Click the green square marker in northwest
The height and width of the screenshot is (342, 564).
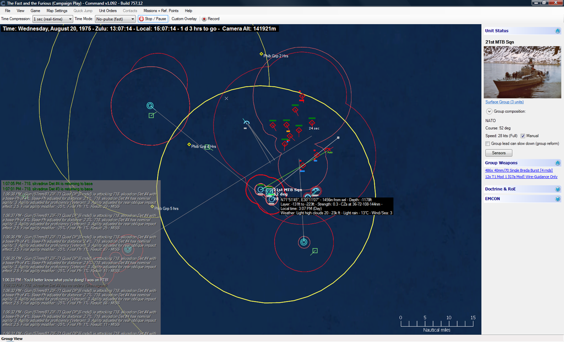click(151, 115)
